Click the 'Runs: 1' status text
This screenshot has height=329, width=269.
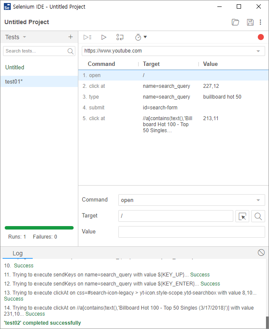pyautogui.click(x=17, y=237)
